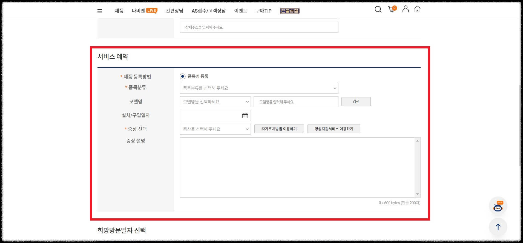Screen dimensions: 523x243
Task: Open the 제품 menu
Action: (119, 11)
